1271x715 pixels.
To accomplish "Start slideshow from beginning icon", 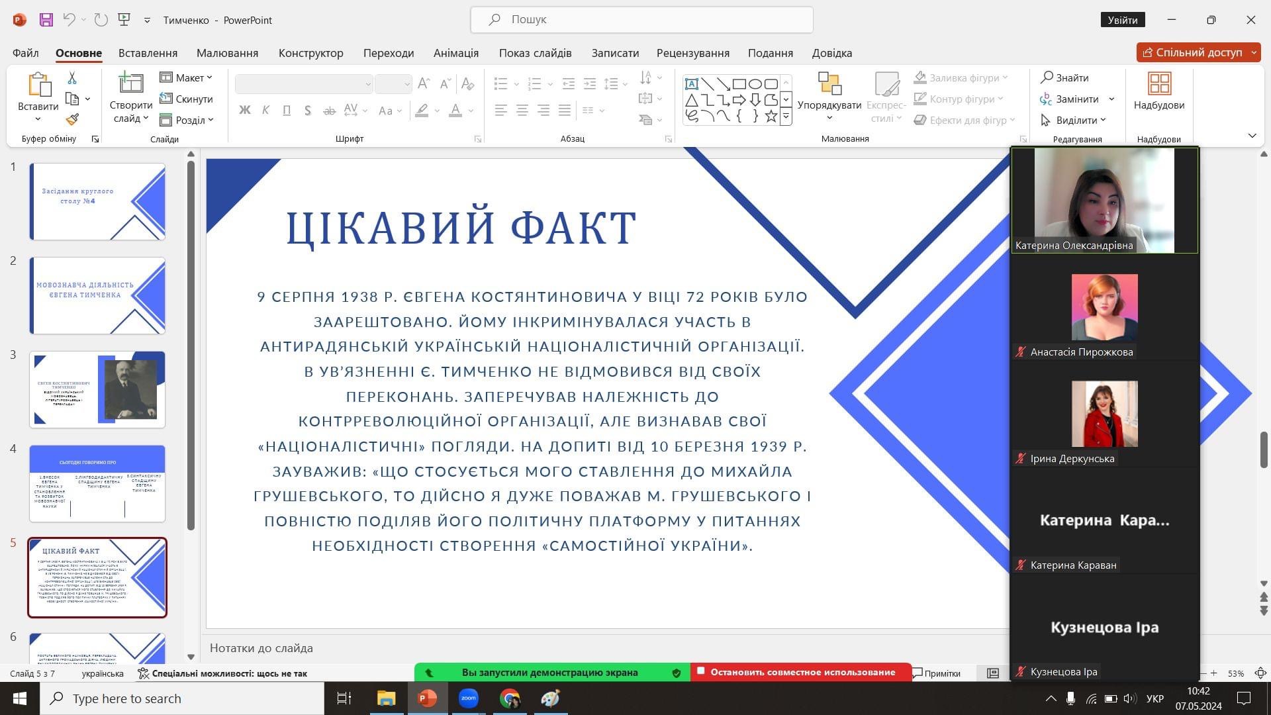I will click(x=124, y=20).
